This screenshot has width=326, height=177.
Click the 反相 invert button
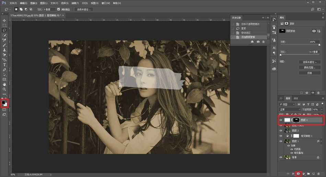pyautogui.click(x=310, y=73)
